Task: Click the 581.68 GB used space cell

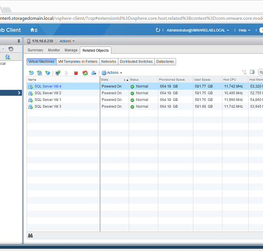Action: [x=204, y=106]
